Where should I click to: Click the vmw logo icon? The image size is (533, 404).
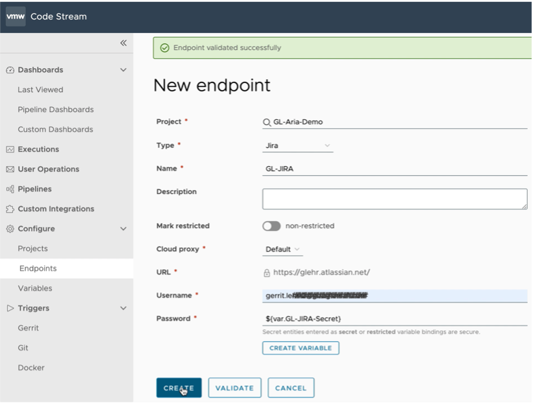(x=16, y=16)
